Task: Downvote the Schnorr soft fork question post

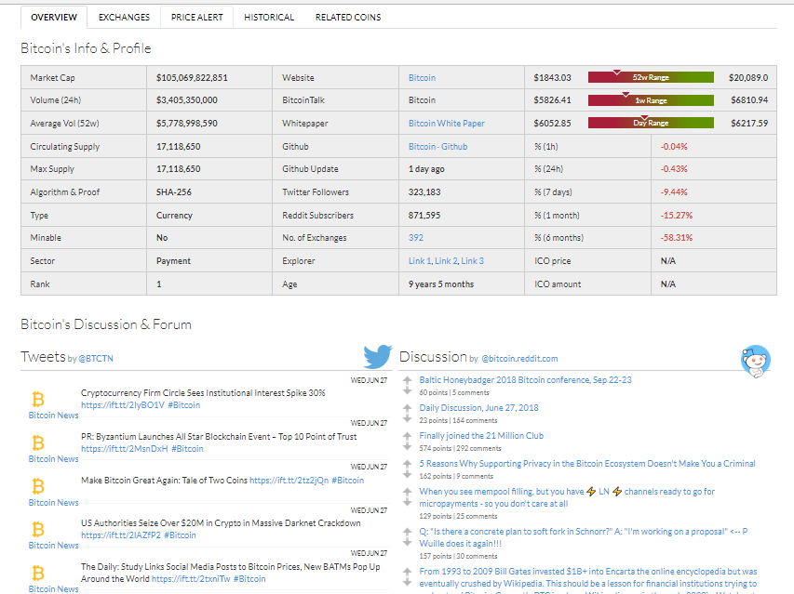Action: coord(407,542)
